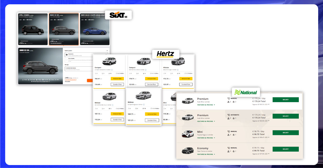Choose Inclusive Rate for 172.72 Midsize in Hertz

click(x=186, y=79)
